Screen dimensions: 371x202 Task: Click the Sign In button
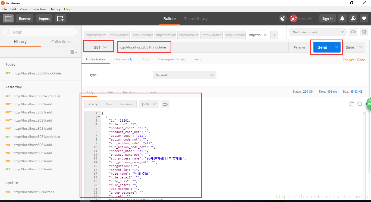click(327, 18)
